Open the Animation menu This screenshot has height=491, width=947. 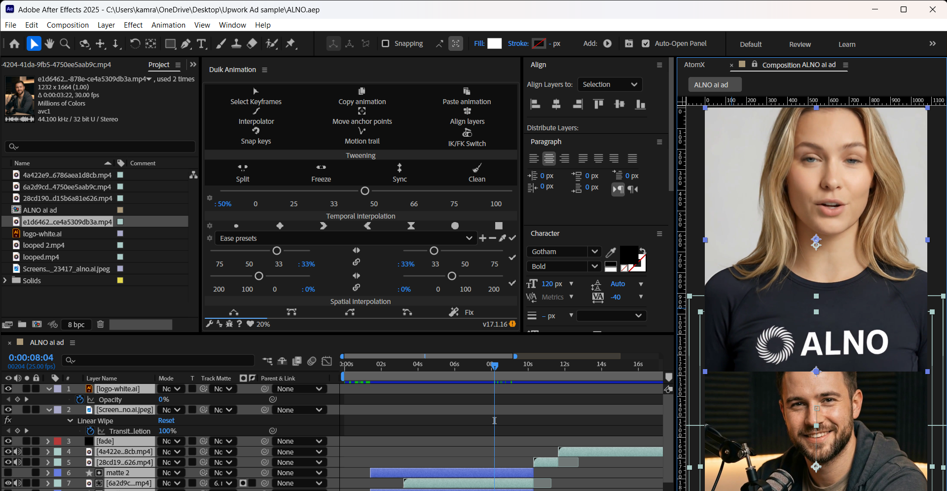coord(168,25)
